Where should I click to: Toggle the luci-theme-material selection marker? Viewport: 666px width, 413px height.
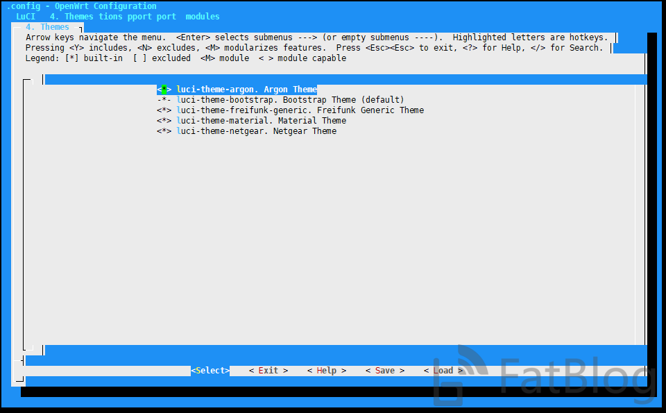click(x=164, y=121)
